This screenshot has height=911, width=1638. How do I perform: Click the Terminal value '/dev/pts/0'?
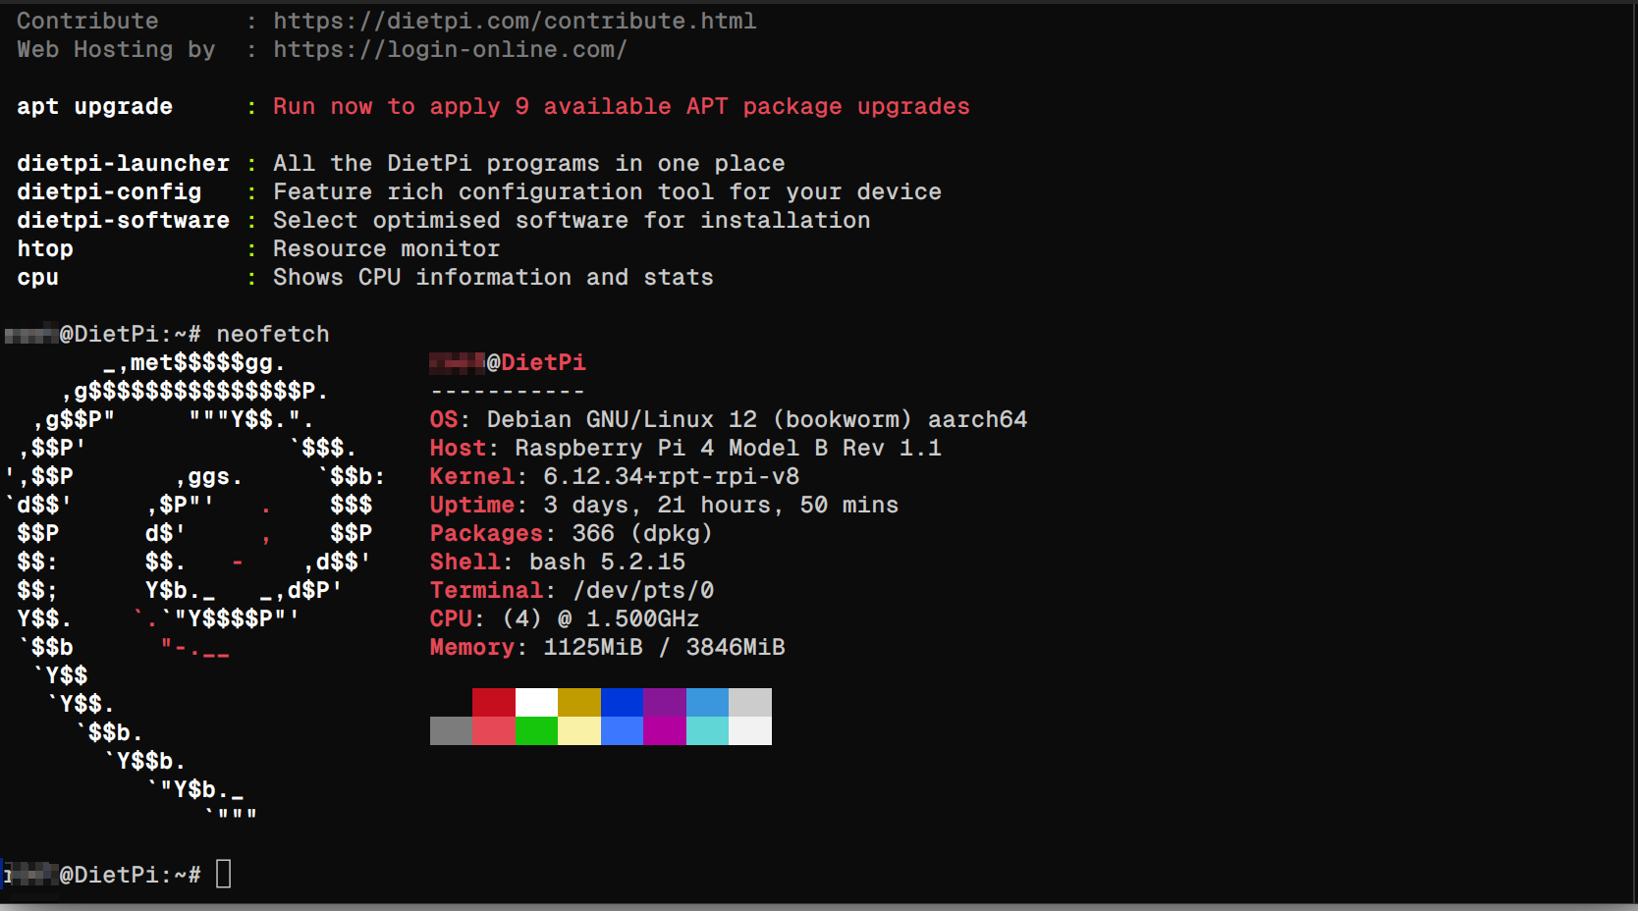click(x=643, y=590)
